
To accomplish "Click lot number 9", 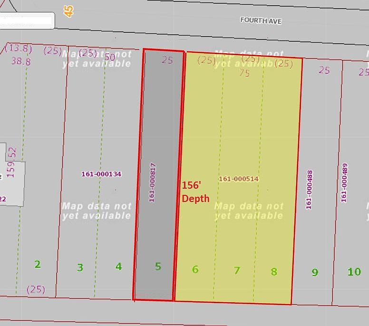I will (x=315, y=272).
